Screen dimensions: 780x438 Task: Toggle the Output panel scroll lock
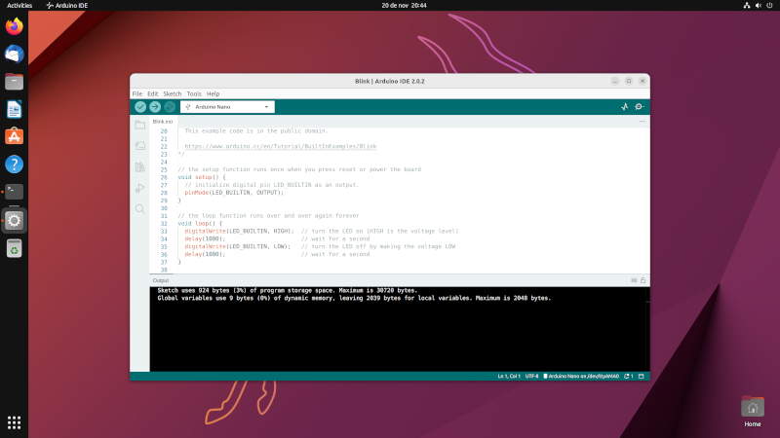[643, 280]
